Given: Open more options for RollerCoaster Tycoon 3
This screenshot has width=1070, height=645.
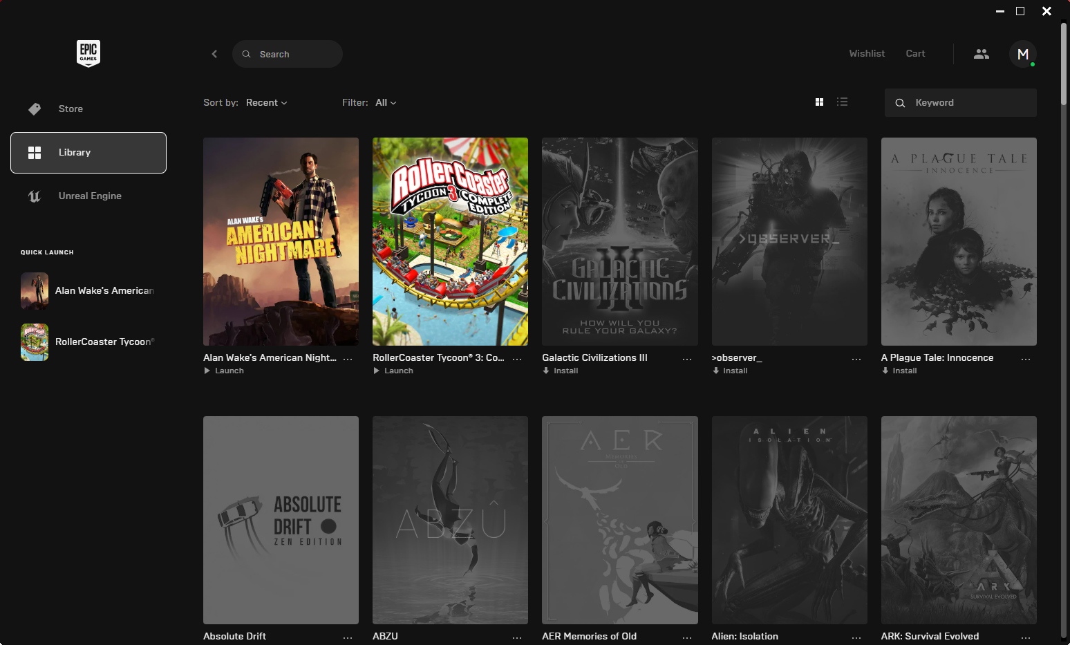Looking at the screenshot, I should 516,359.
